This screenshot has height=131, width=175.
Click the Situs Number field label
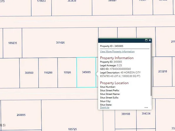(x=108, y=87)
